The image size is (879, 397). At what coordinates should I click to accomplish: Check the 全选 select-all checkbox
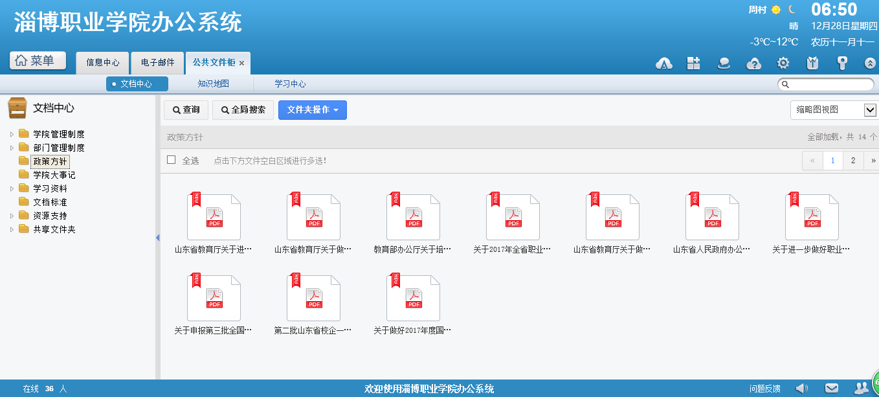(172, 160)
